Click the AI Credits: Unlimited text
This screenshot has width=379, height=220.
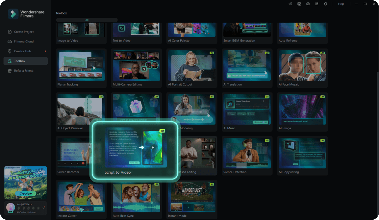click(26, 212)
